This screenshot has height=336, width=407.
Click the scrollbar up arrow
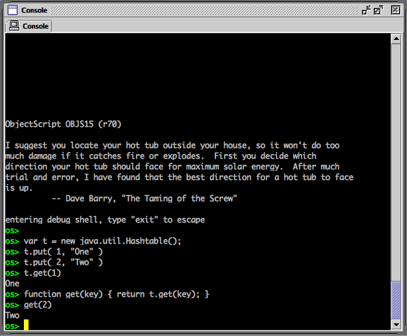396,39
